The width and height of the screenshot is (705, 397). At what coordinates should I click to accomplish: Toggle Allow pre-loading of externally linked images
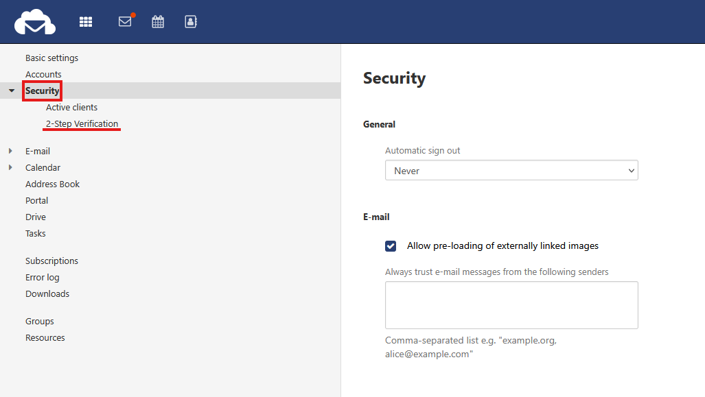click(391, 246)
